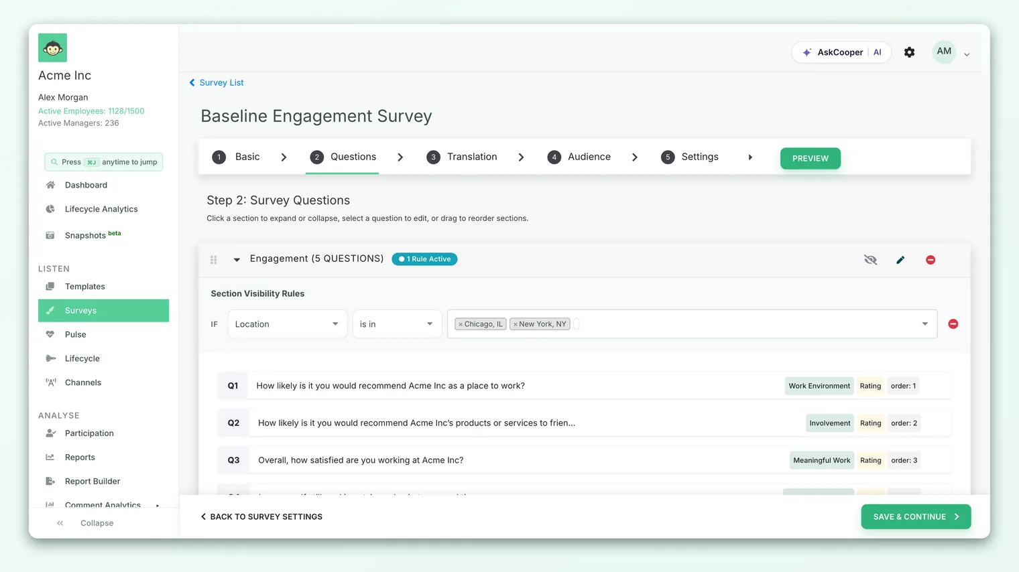Screen dimensions: 1019x572
Task: Click the Acme Inc monkey logo
Action: [x=52, y=48]
